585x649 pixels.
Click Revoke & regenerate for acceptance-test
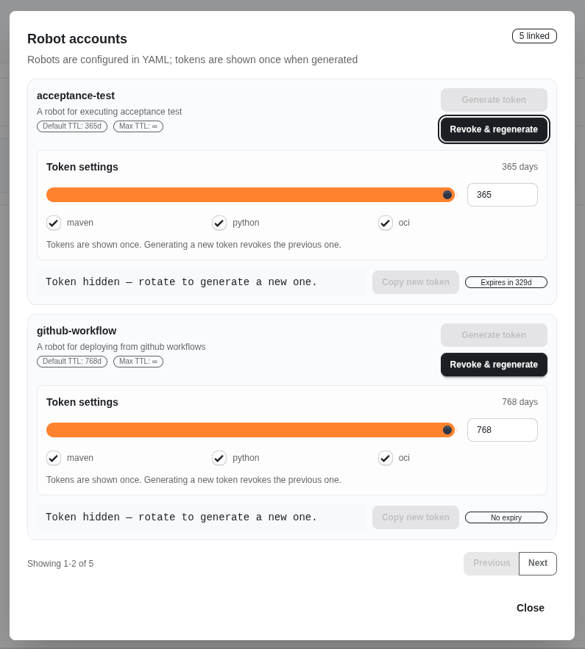point(494,129)
